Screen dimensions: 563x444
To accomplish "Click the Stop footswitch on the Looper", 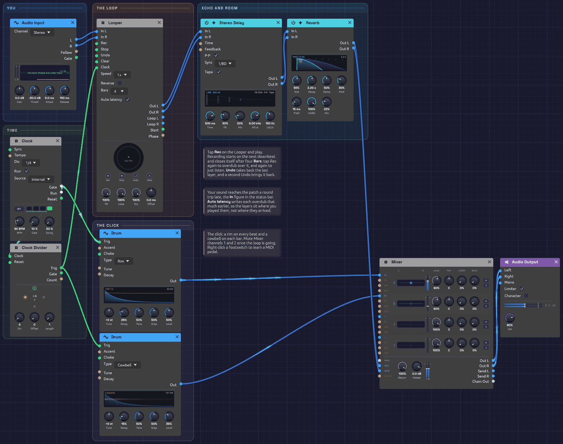I will [122, 175].
